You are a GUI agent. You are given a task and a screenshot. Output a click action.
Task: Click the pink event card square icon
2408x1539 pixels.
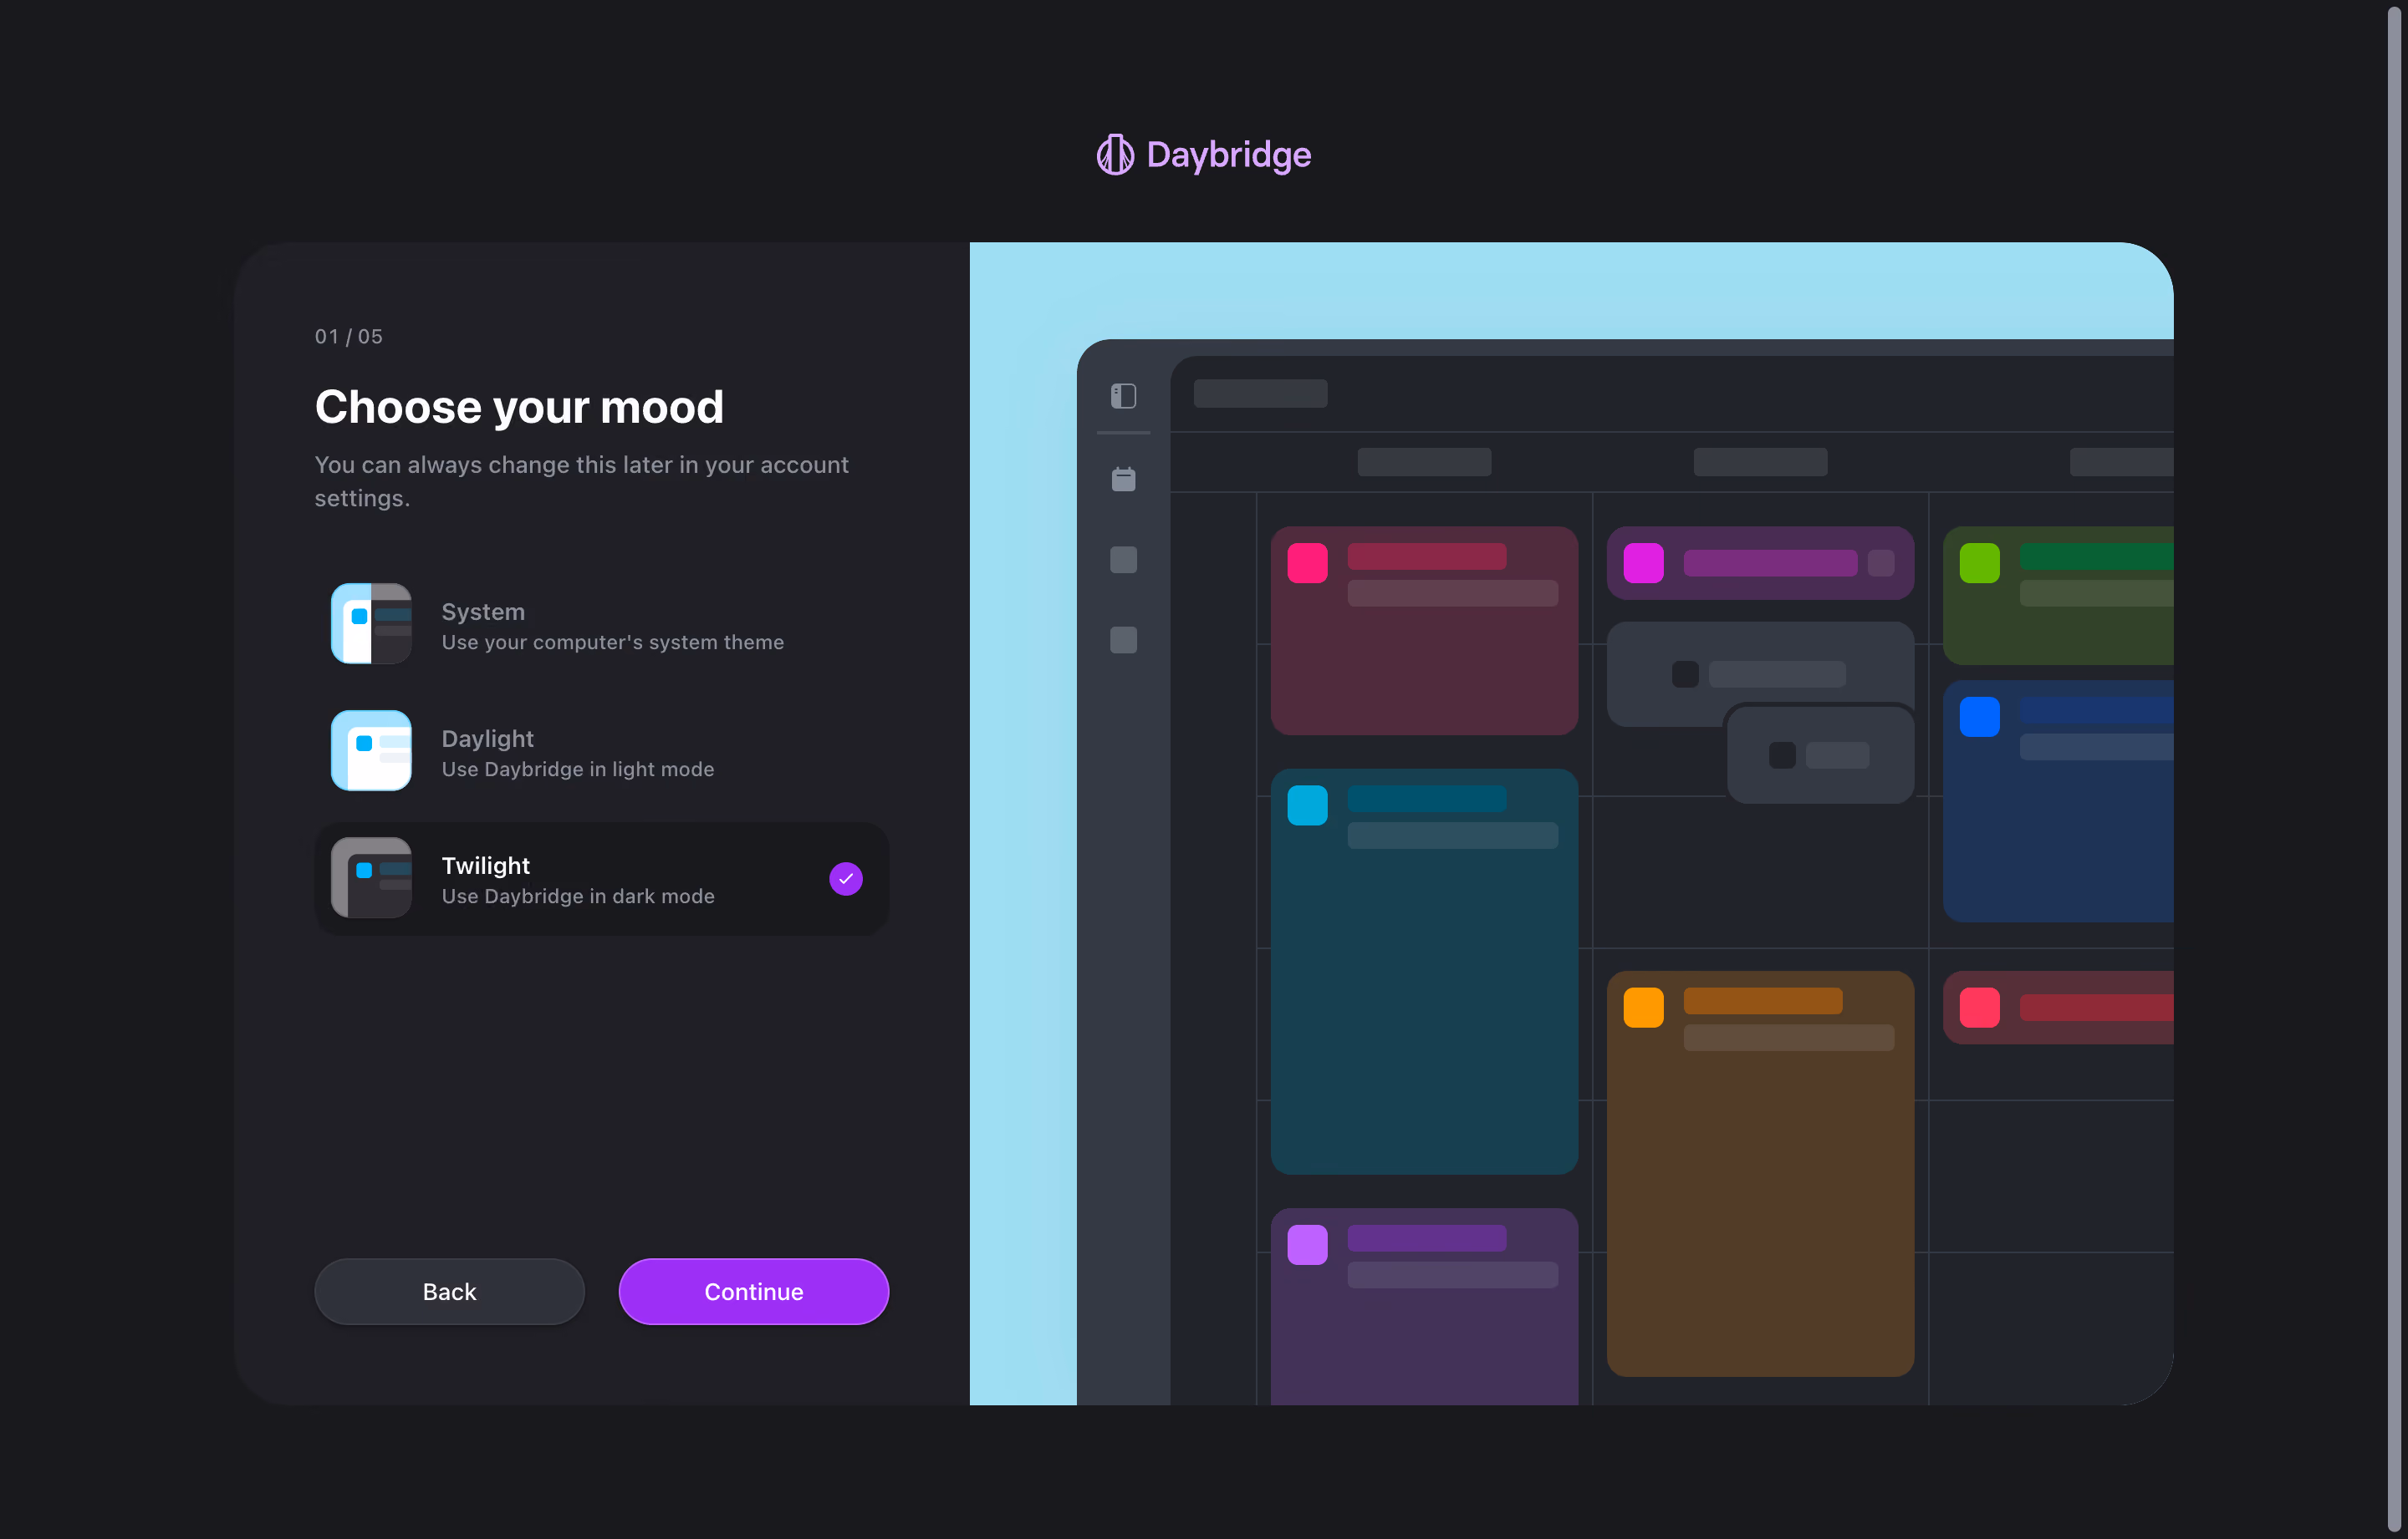coord(1307,562)
